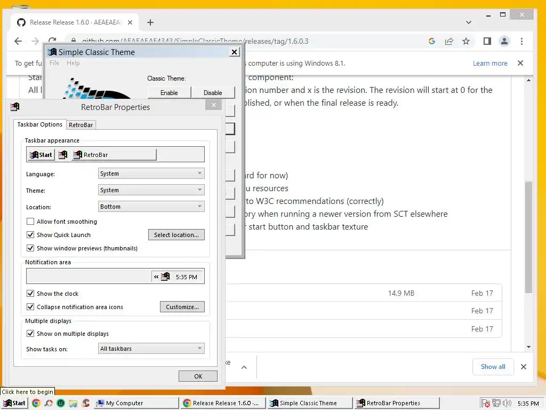Viewport: 546px width, 410px height.
Task: Toggle Chrome side panel icon
Action: 487,41
